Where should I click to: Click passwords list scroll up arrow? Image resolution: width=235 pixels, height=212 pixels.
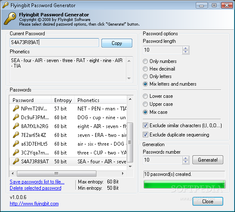pyautogui.click(x=130, y=99)
